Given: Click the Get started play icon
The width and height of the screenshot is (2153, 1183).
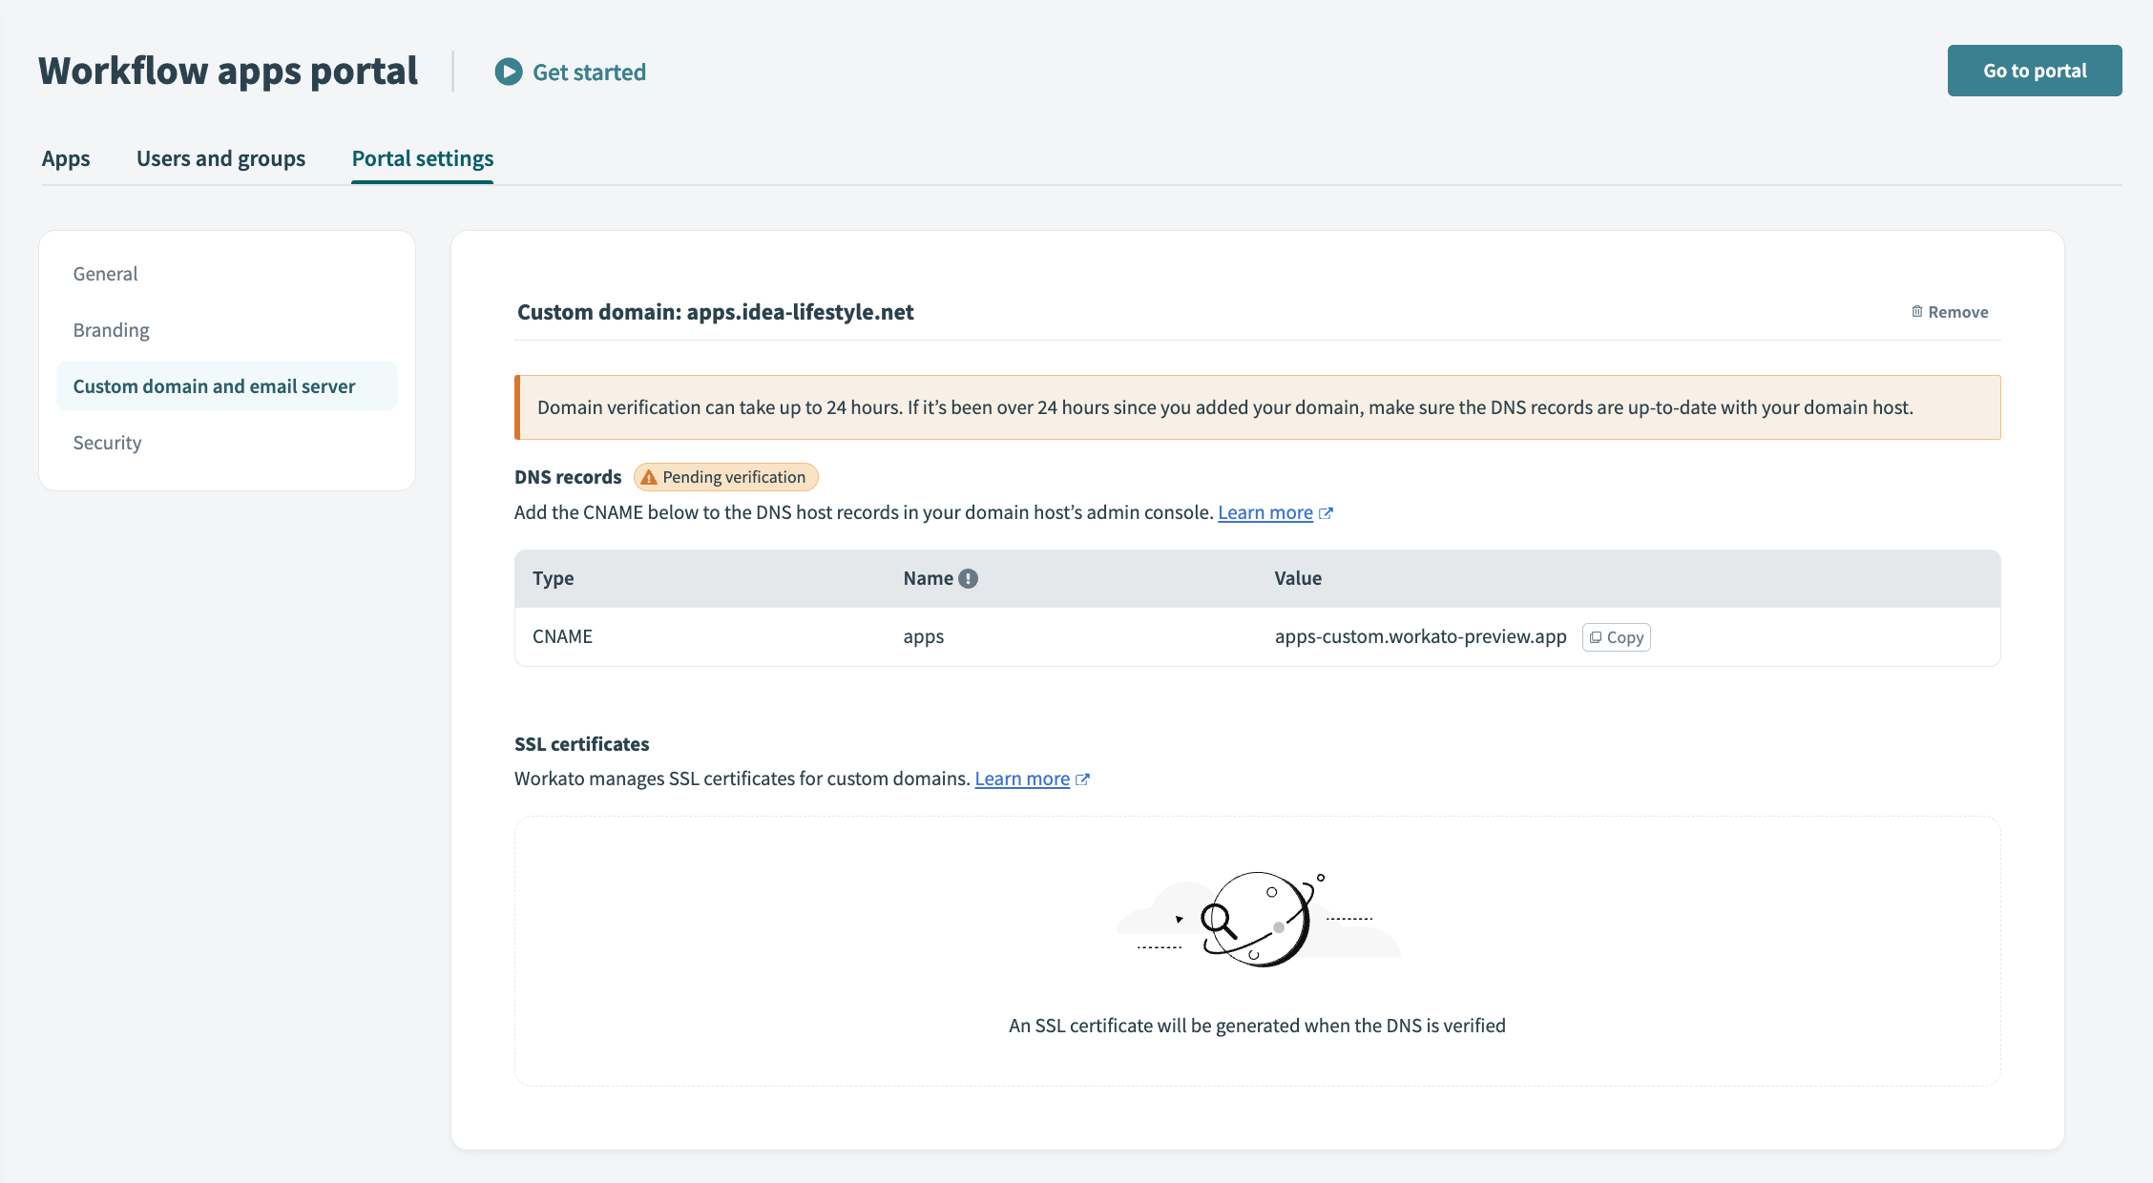Looking at the screenshot, I should point(509,72).
